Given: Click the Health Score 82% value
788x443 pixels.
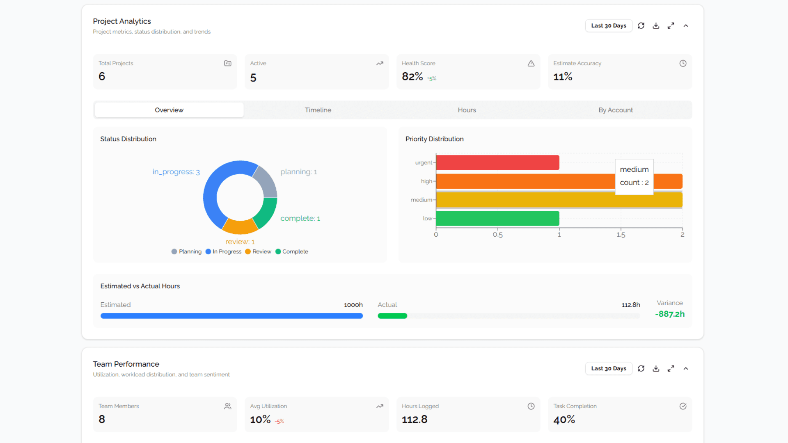Looking at the screenshot, I should point(412,76).
